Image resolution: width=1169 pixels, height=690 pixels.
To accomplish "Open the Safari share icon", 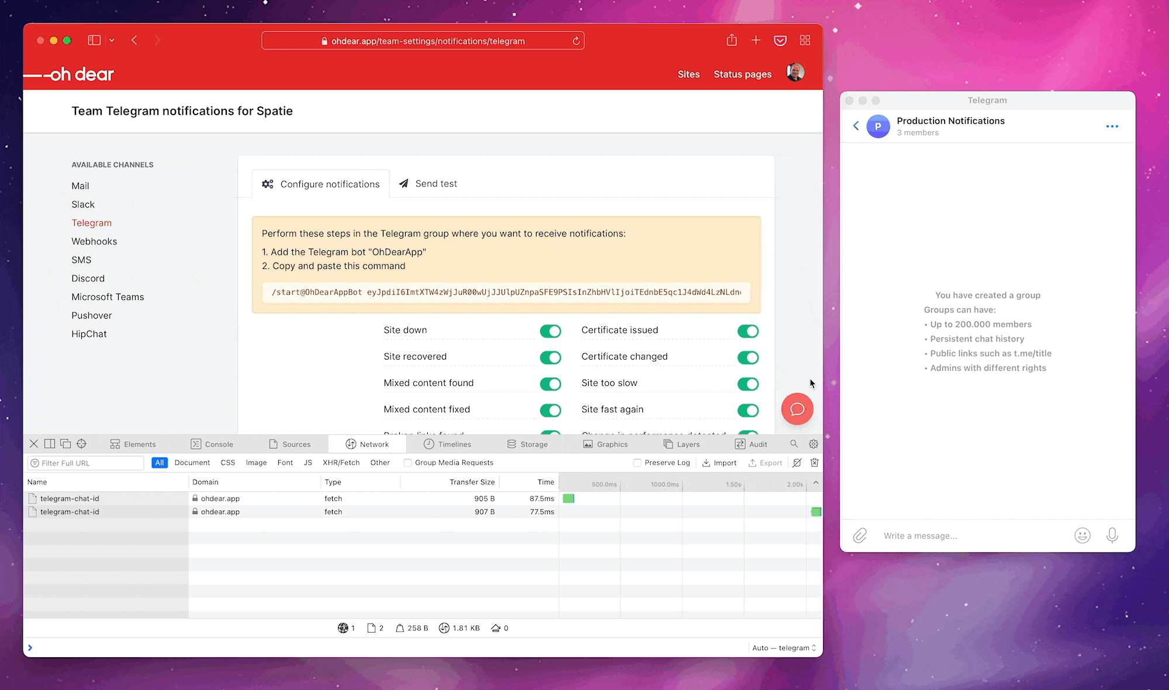I will [x=732, y=40].
